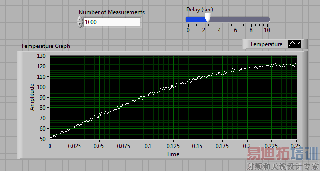The width and height of the screenshot is (320, 171).
Task: Click the Delay (sec) label
Action: click(200, 9)
